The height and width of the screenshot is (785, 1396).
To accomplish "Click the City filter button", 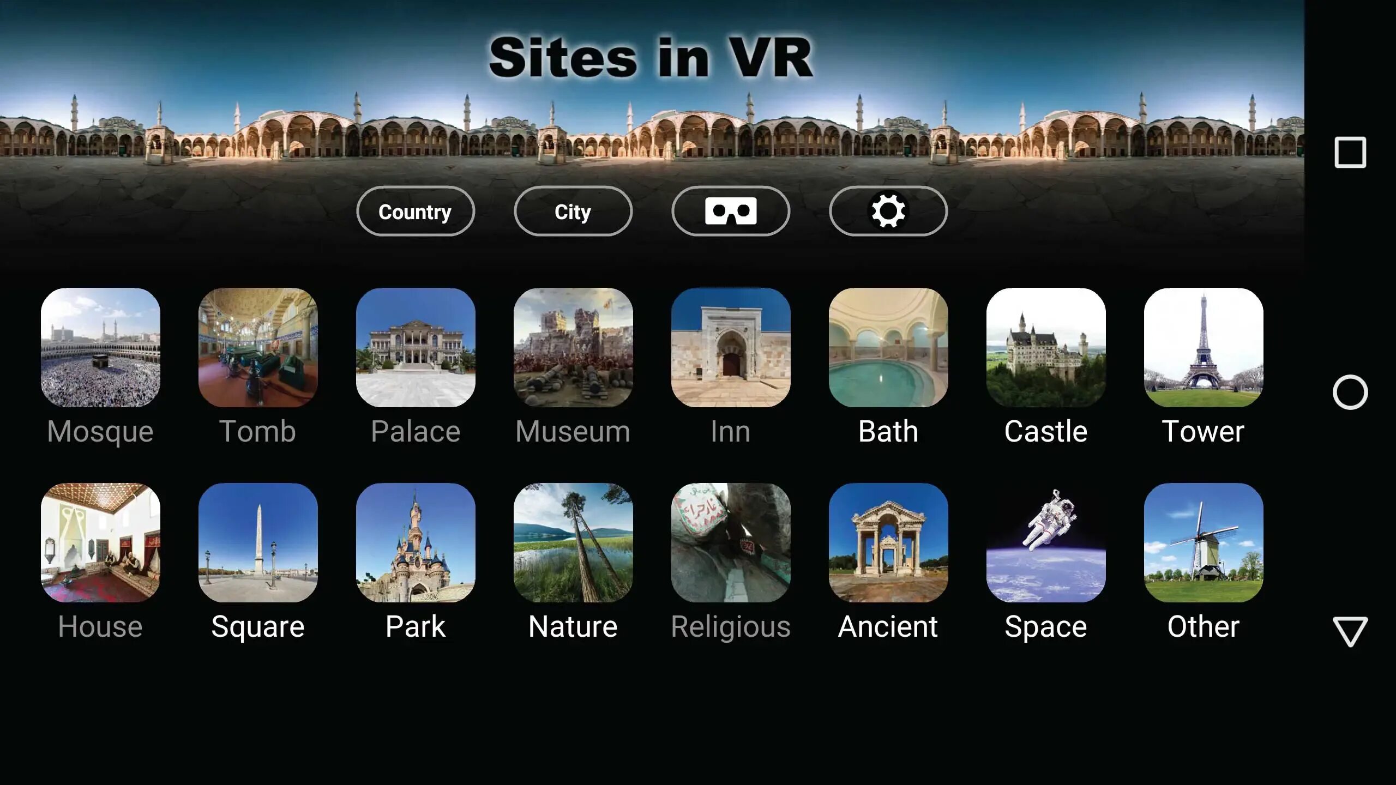I will [573, 211].
